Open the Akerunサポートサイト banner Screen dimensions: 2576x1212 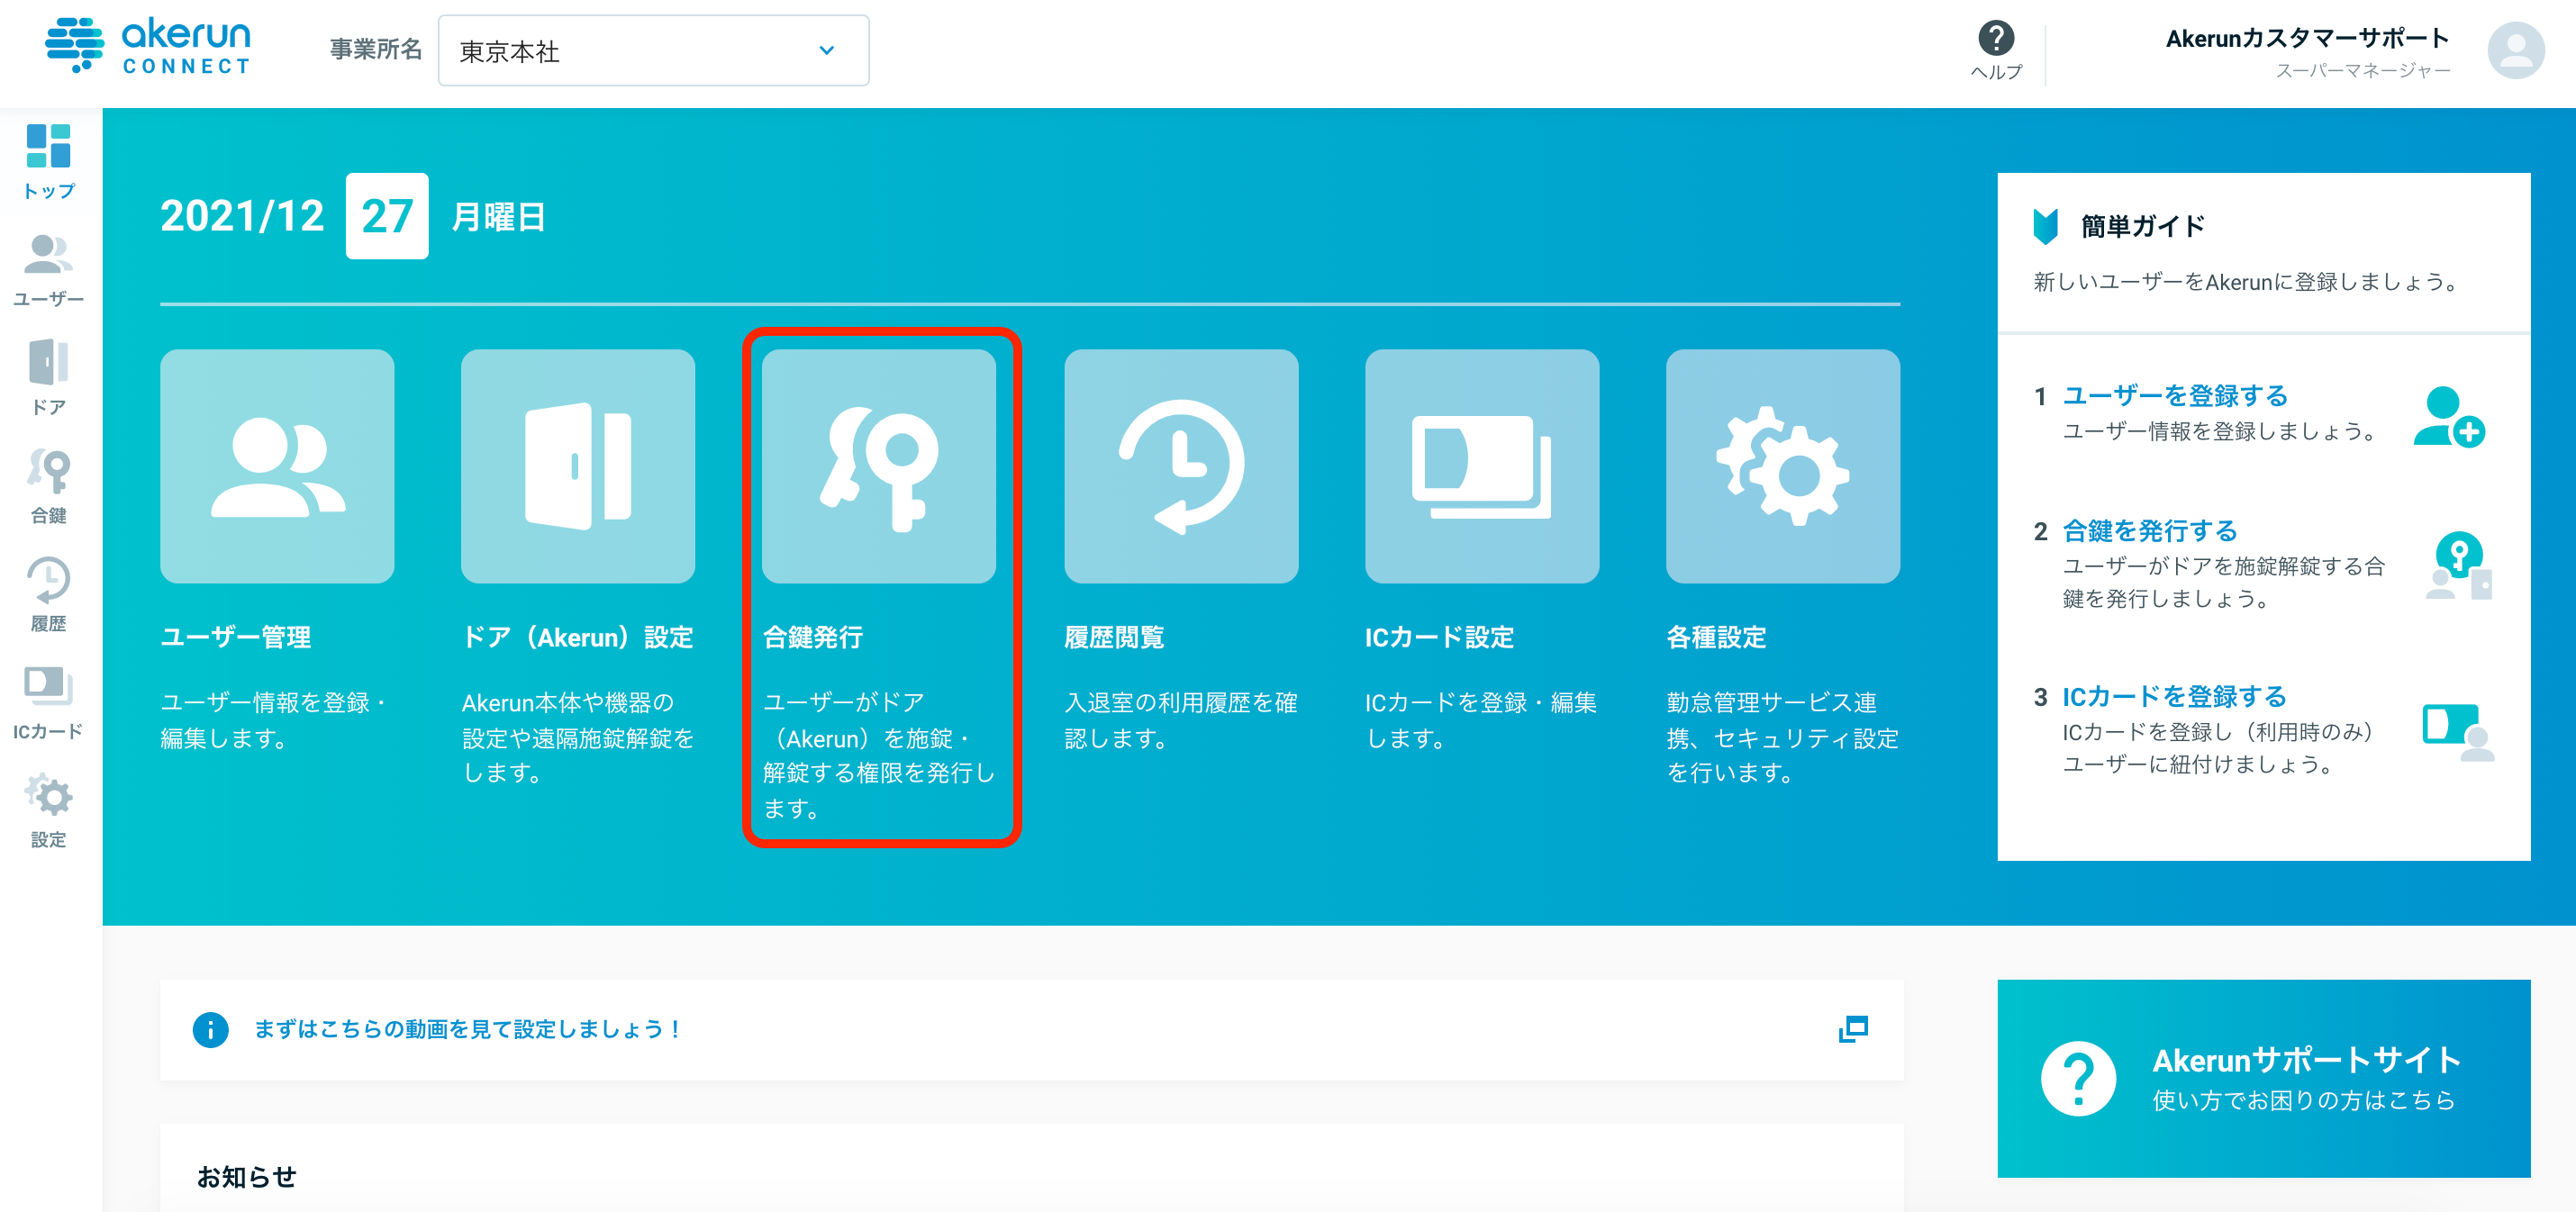[2264, 1078]
